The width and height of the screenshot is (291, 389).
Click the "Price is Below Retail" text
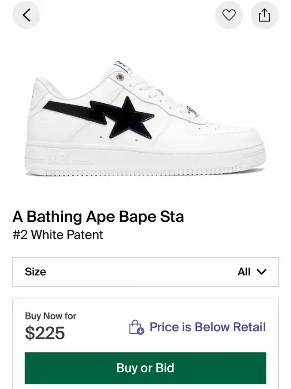tap(208, 327)
